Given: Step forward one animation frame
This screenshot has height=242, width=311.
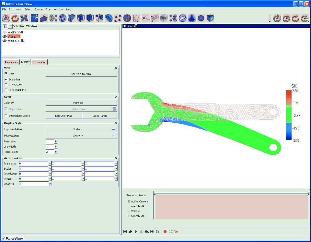Looking at the screenshot, I should 146,232.
